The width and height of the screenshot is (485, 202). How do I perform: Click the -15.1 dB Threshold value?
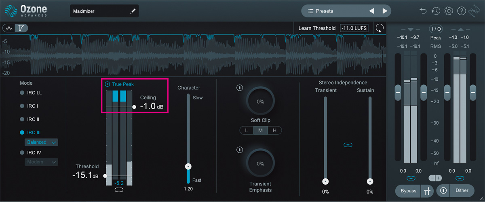(85, 175)
